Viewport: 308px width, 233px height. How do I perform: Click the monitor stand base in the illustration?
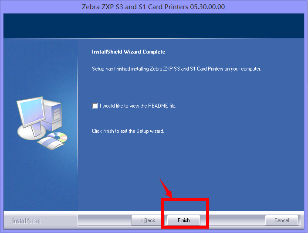click(31, 132)
